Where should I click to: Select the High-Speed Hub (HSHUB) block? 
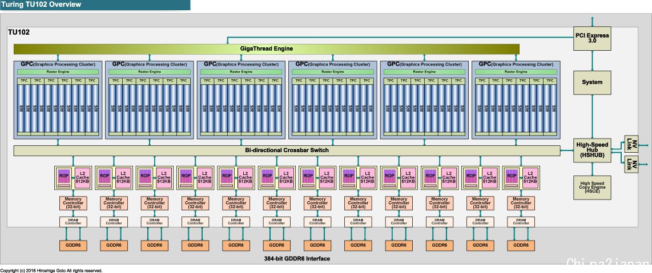(x=592, y=150)
